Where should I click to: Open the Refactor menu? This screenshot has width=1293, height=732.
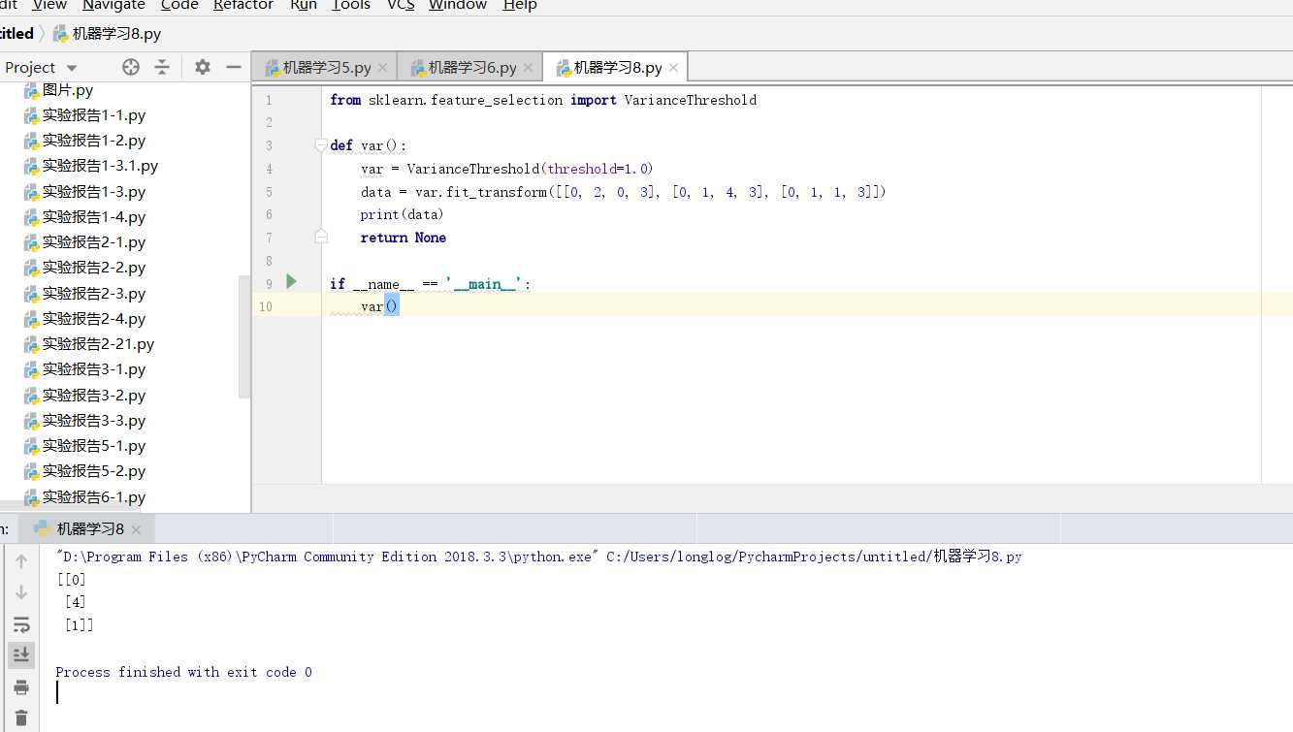point(243,6)
